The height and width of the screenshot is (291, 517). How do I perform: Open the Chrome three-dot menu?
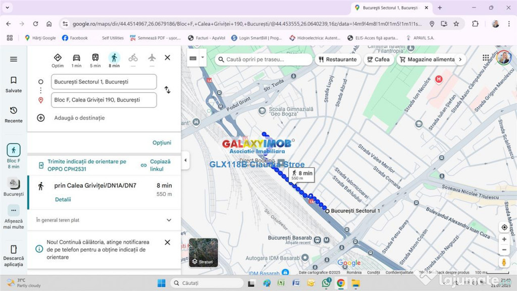tap(509, 24)
